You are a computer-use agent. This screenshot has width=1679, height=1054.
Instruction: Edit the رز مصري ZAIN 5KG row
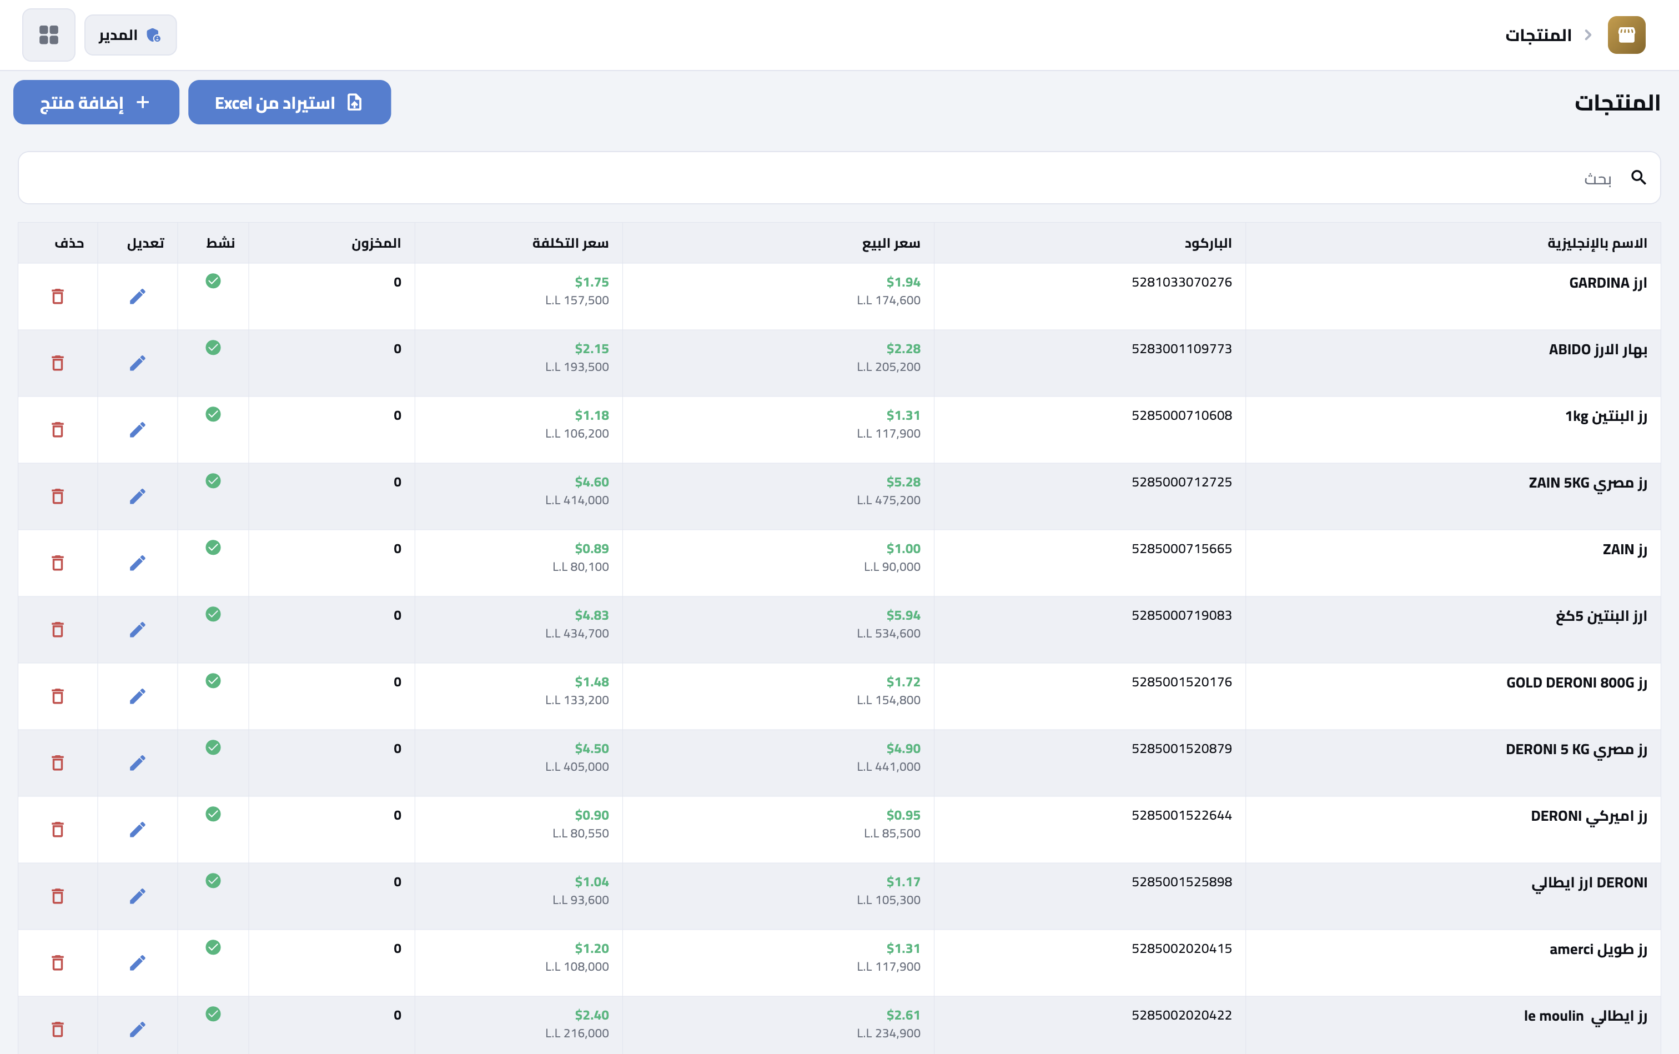coord(137,496)
